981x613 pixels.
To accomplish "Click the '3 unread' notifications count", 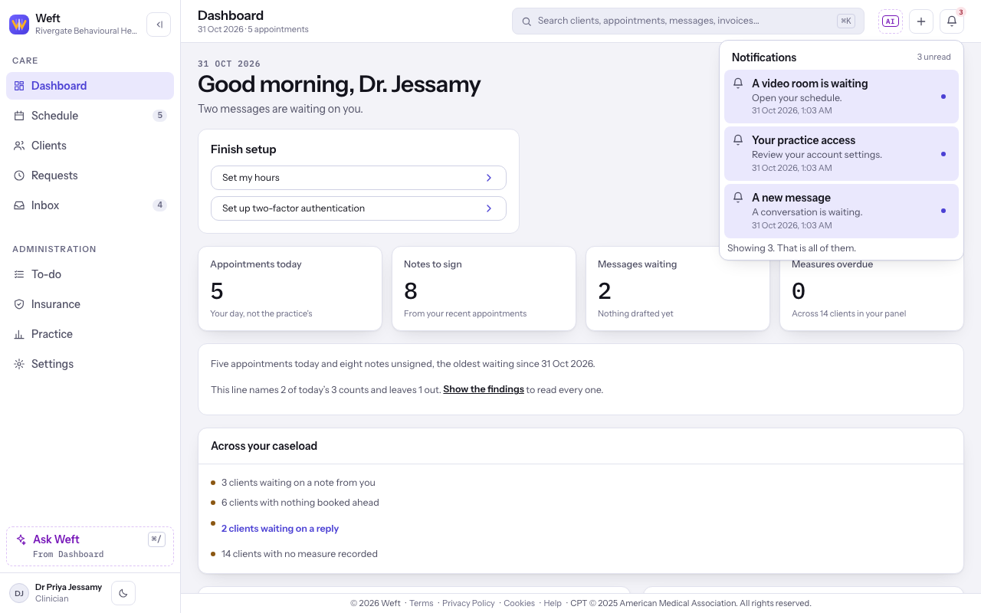I will coord(933,57).
